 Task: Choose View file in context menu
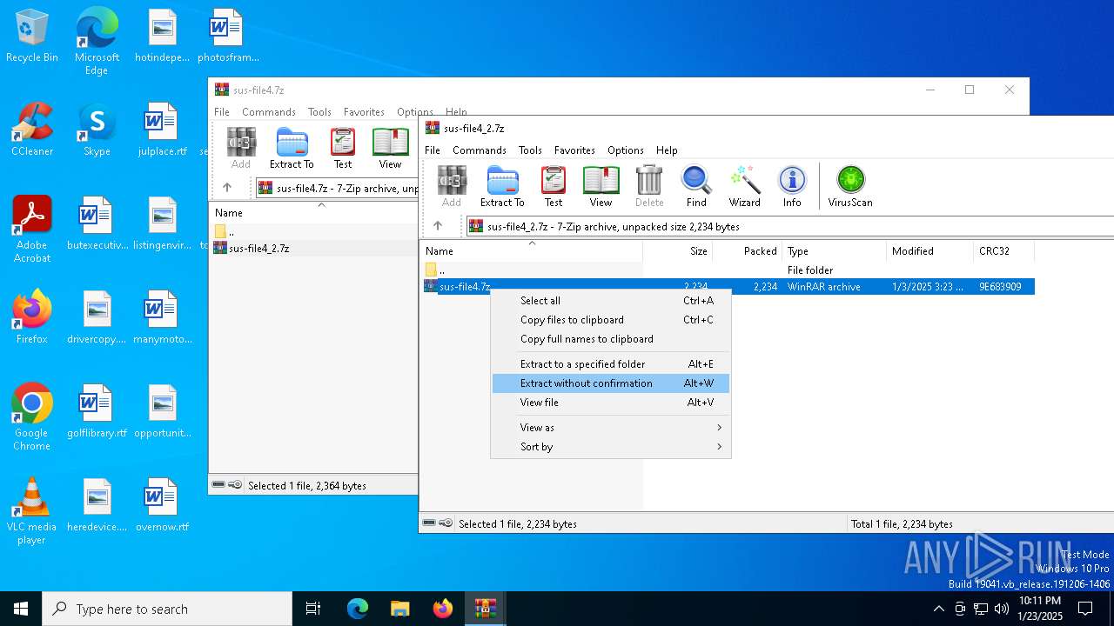pyautogui.click(x=611, y=403)
